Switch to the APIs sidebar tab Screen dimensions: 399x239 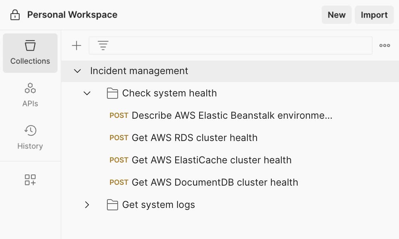[x=30, y=95]
